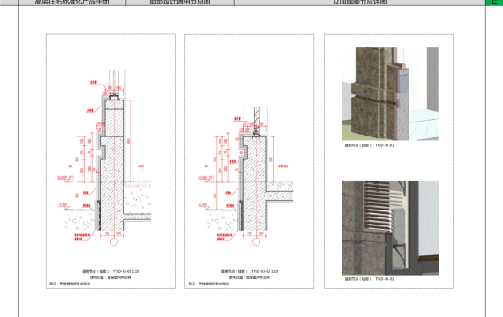Click the ±0.000 elevation marker in left drawing

(66, 178)
